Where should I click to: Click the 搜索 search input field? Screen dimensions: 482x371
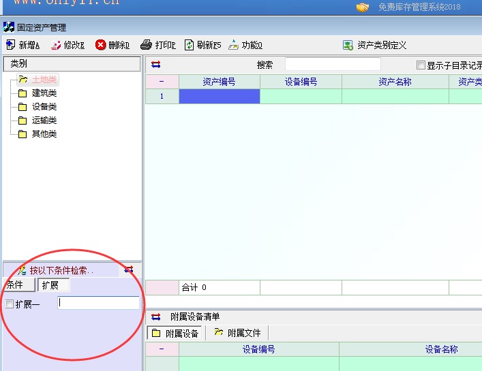pos(333,65)
